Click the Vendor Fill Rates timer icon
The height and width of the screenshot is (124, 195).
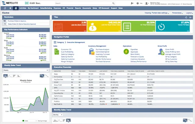coord(161,27)
